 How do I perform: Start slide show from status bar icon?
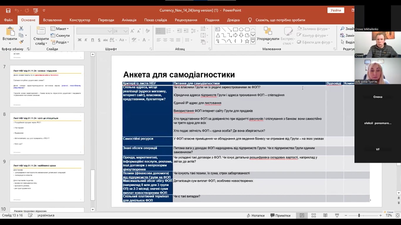(x=337, y=215)
